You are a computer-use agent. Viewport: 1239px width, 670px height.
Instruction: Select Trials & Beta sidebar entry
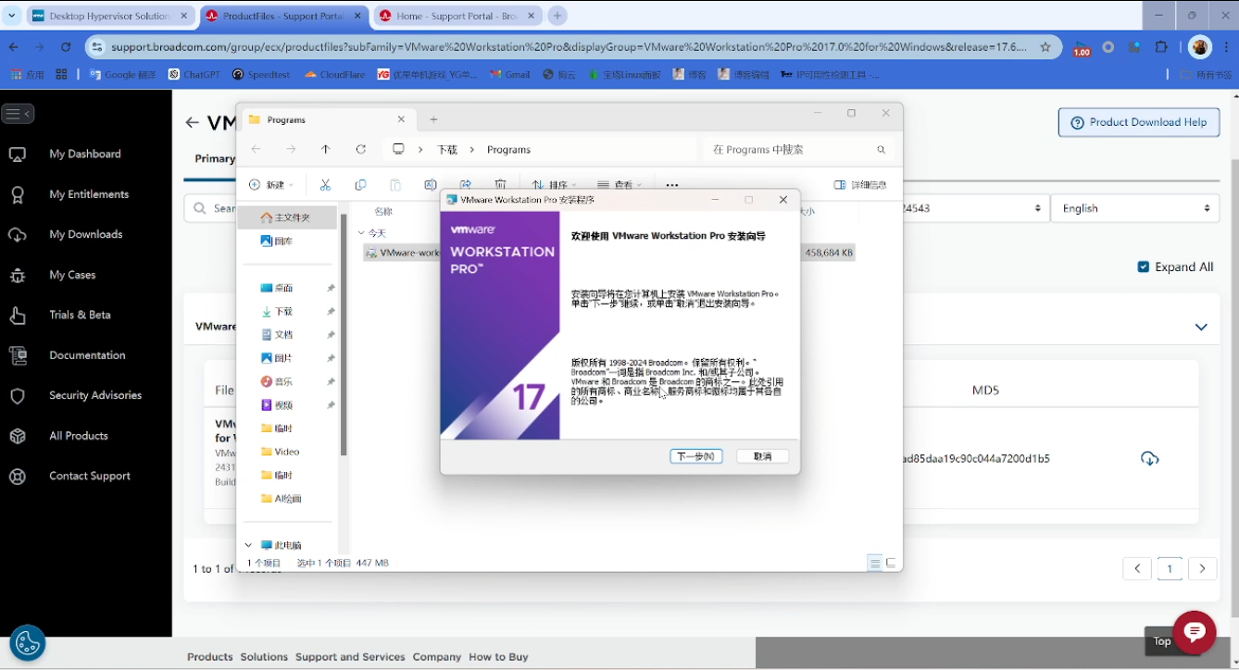(x=80, y=315)
